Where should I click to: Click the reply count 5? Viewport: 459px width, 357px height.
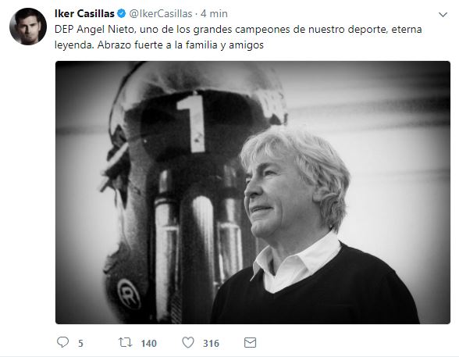[x=80, y=343]
